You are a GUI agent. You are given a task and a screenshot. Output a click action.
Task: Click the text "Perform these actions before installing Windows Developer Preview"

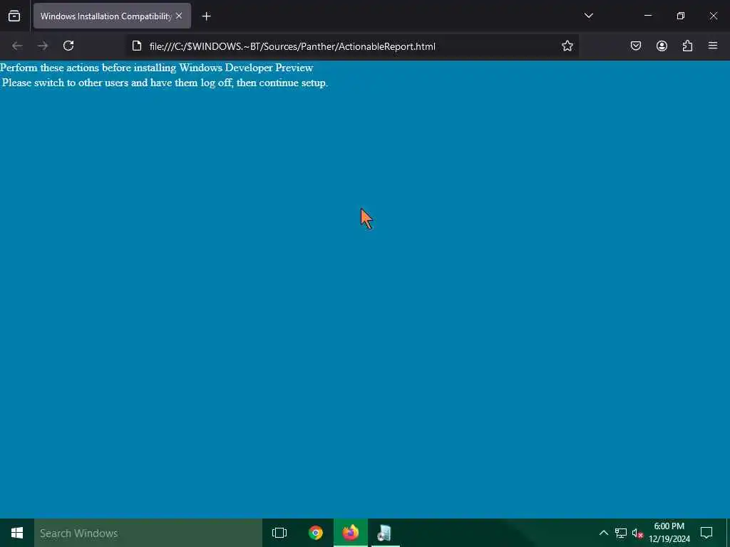[156, 68]
